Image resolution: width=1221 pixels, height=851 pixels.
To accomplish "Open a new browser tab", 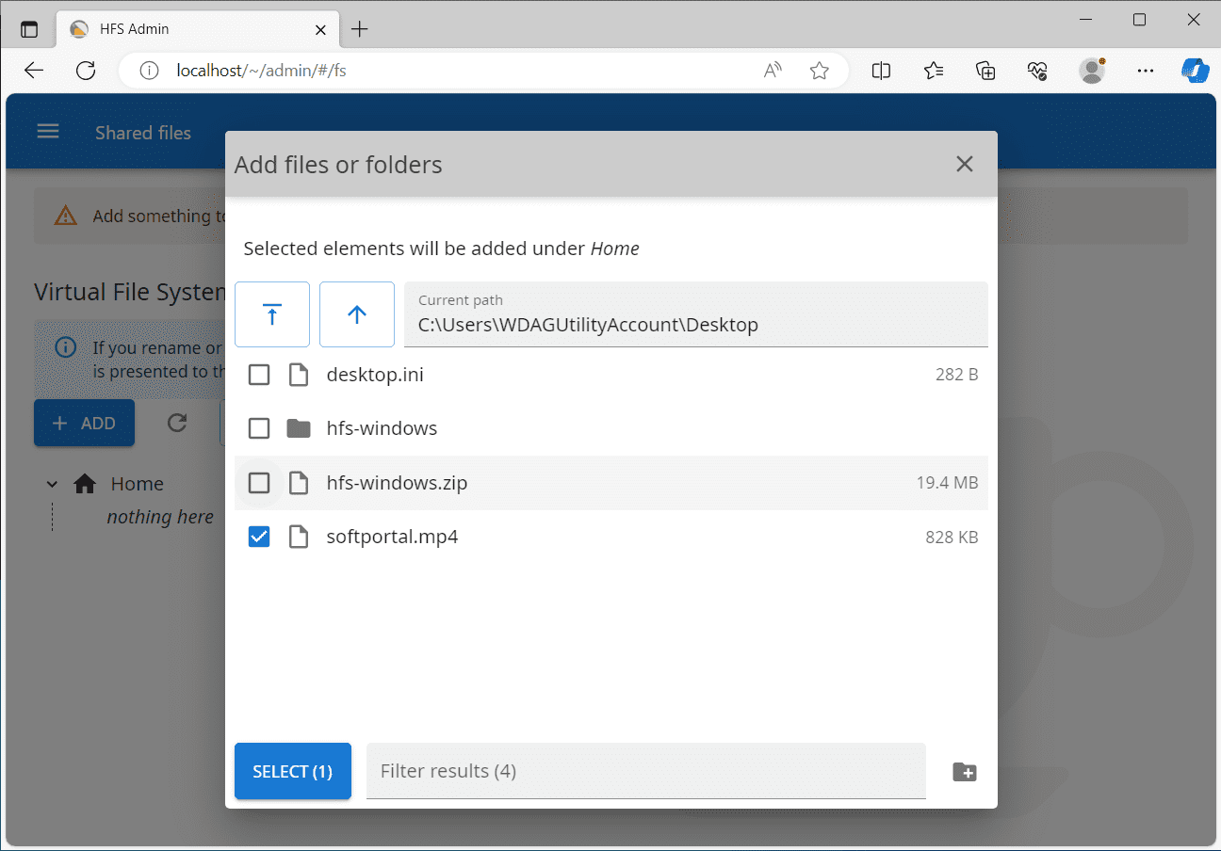I will point(359,29).
